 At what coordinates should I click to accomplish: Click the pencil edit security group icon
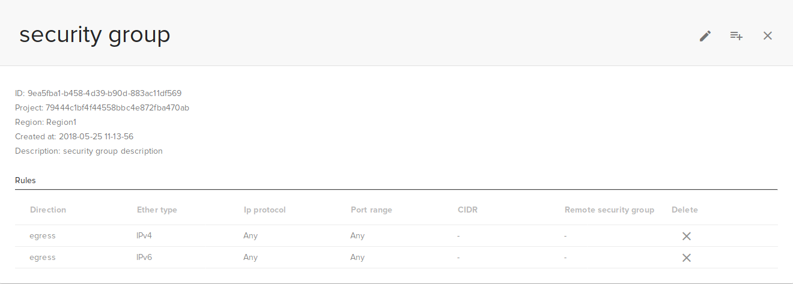(x=705, y=36)
